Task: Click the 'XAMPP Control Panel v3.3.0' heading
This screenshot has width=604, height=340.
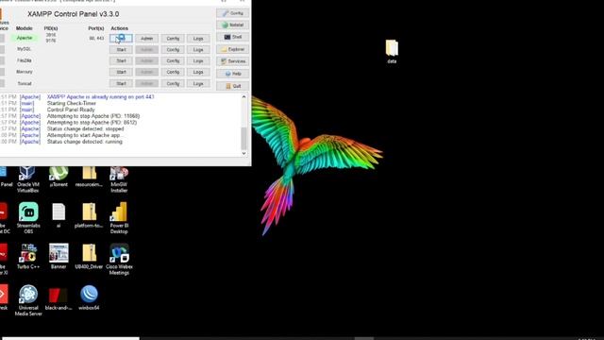Action: coord(74,14)
